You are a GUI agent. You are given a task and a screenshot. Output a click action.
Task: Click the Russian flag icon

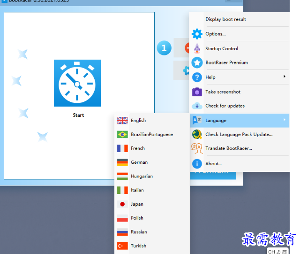coord(122,232)
